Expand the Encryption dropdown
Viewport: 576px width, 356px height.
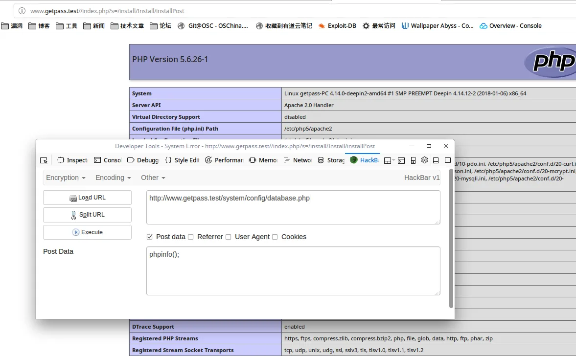click(x=66, y=178)
